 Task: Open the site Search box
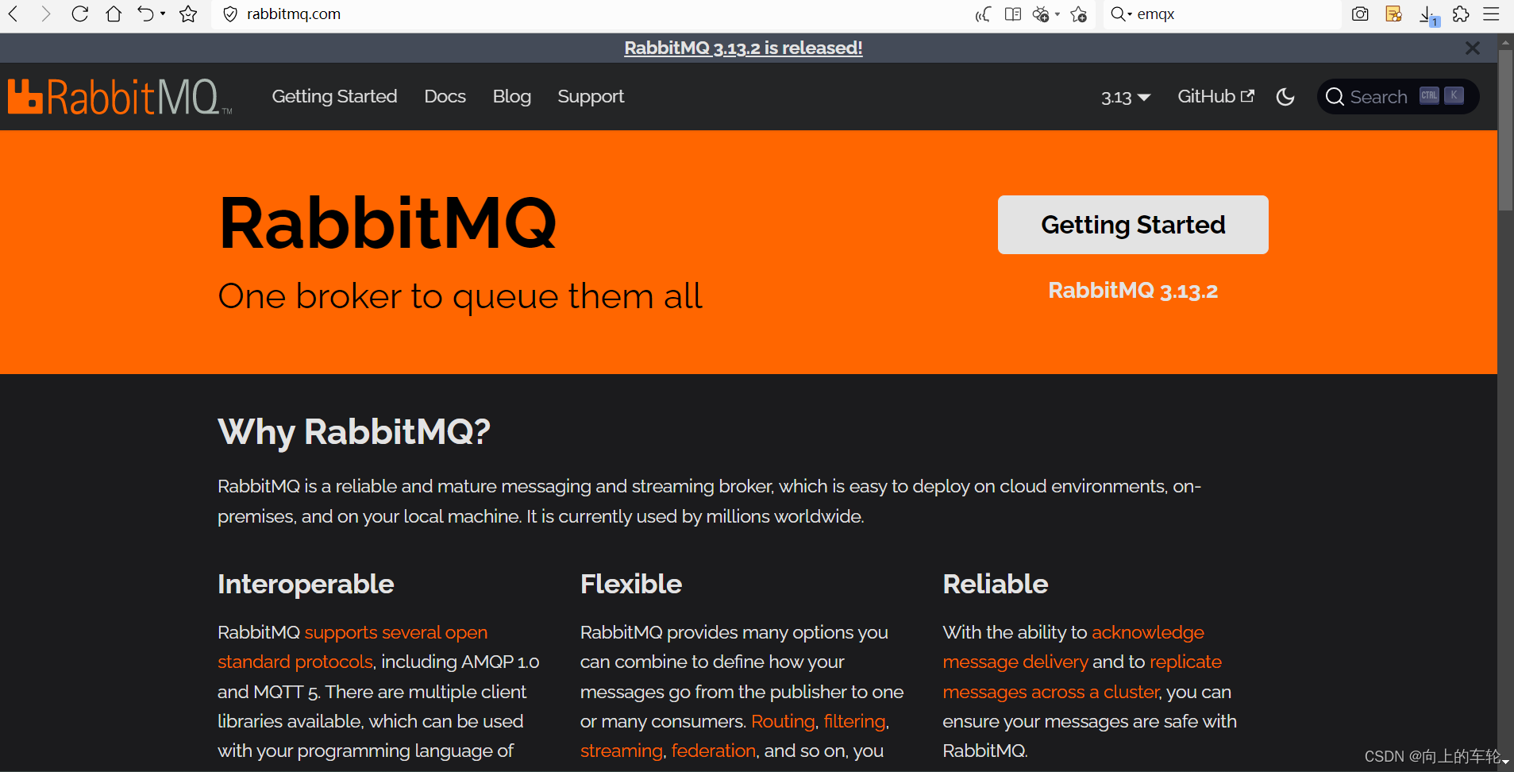[x=1397, y=97]
